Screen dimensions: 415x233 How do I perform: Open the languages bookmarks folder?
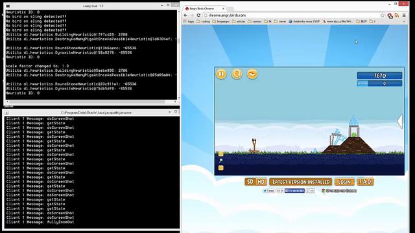pos(220,21)
